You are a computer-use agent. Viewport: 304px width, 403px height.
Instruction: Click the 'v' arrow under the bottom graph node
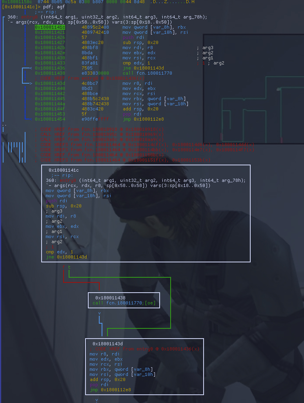tap(96, 400)
